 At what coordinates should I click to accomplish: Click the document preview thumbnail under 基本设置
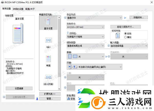point(18,33)
